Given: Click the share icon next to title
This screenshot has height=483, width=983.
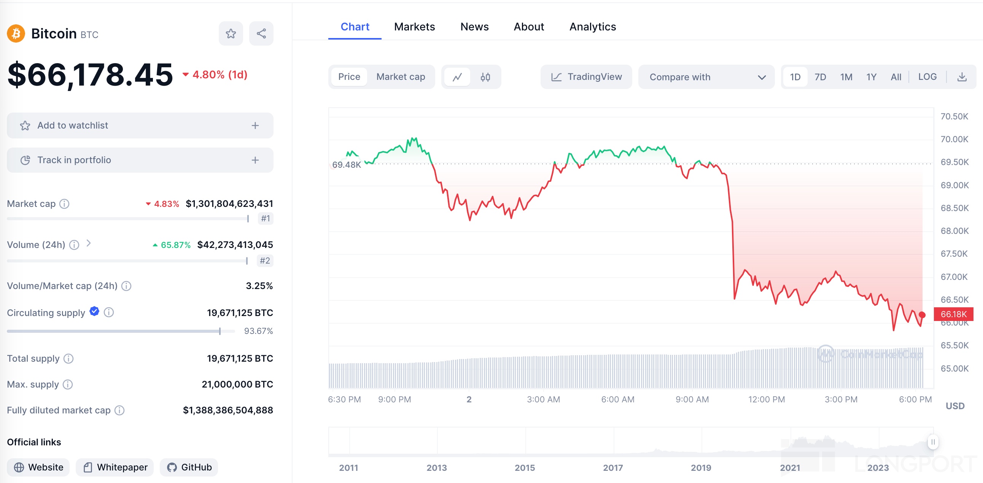Looking at the screenshot, I should pos(261,33).
